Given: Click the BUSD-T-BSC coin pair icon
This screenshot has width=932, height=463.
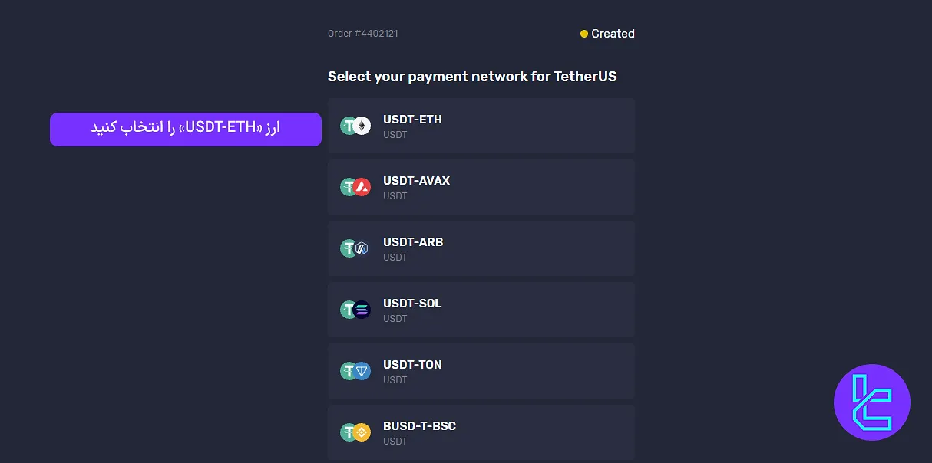Looking at the screenshot, I should [355, 432].
